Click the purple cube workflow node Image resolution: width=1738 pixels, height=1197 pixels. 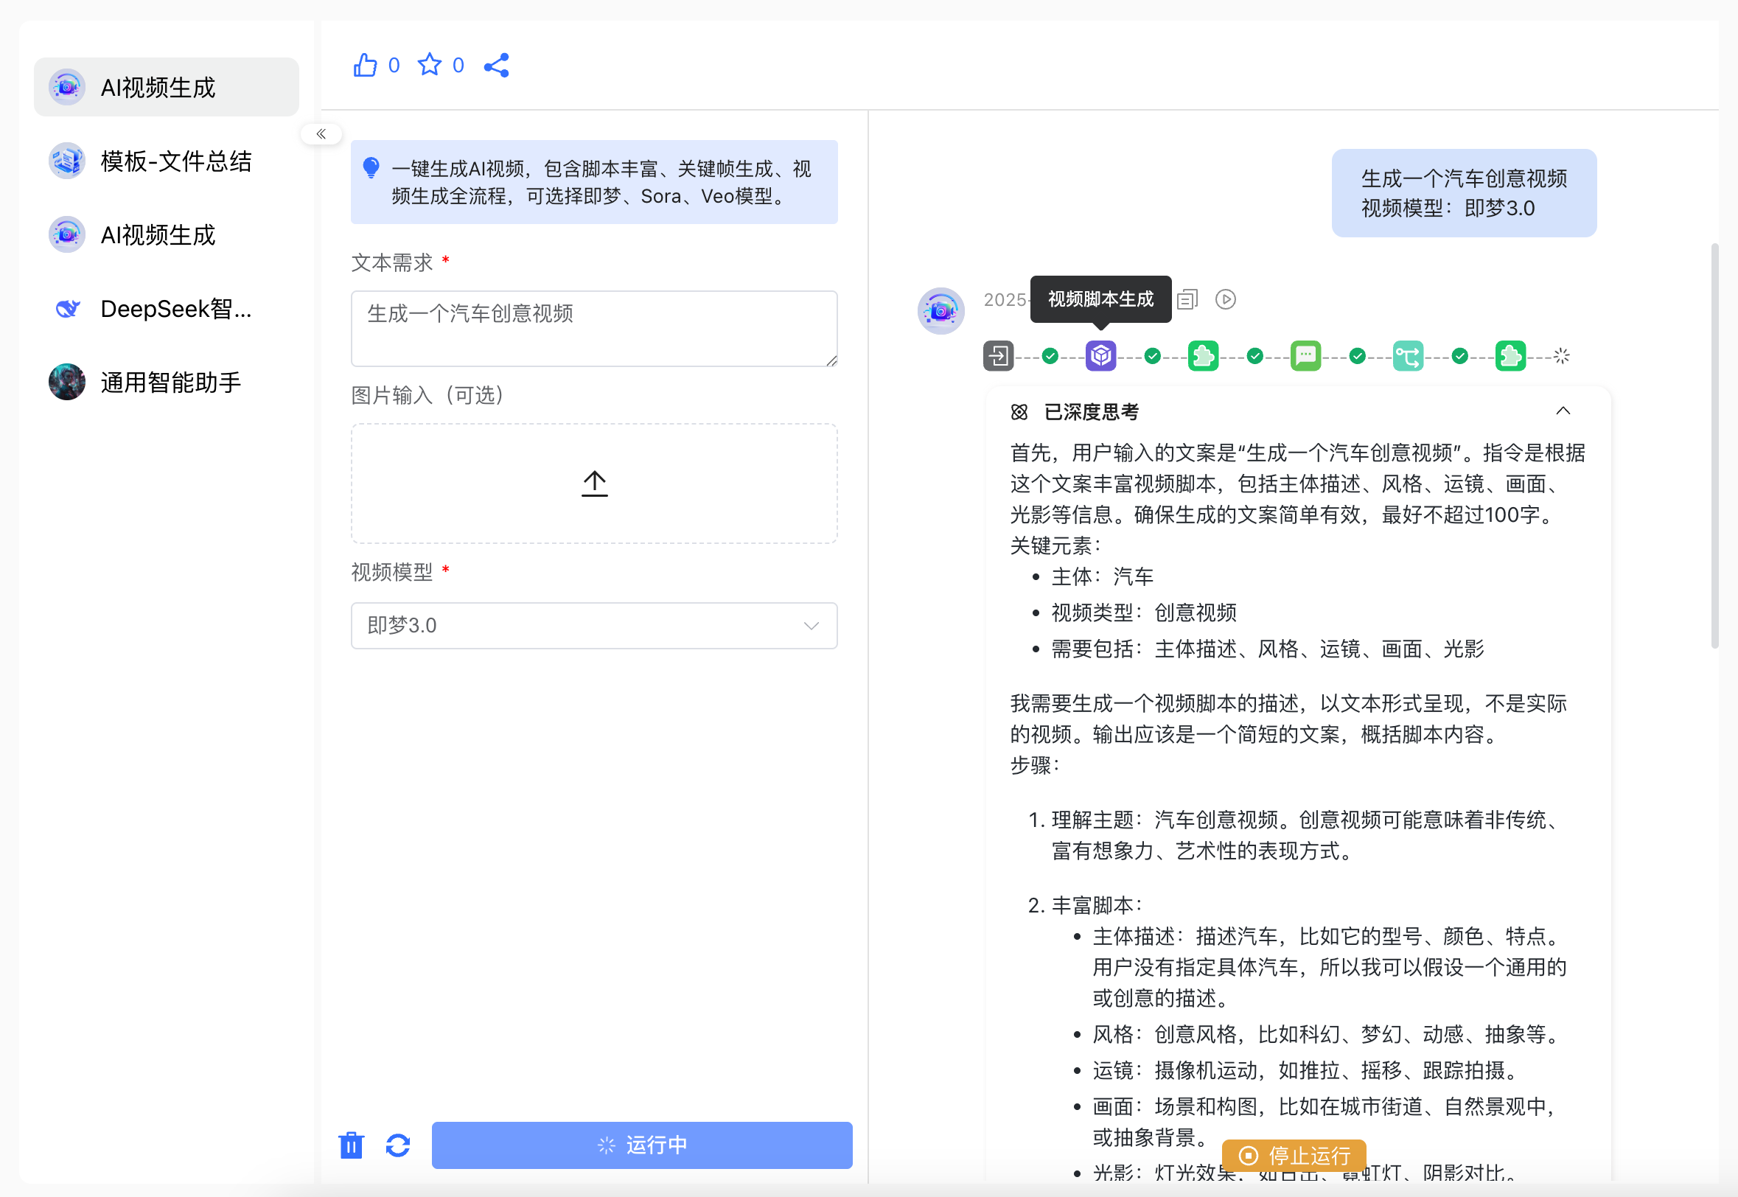[x=1100, y=355]
